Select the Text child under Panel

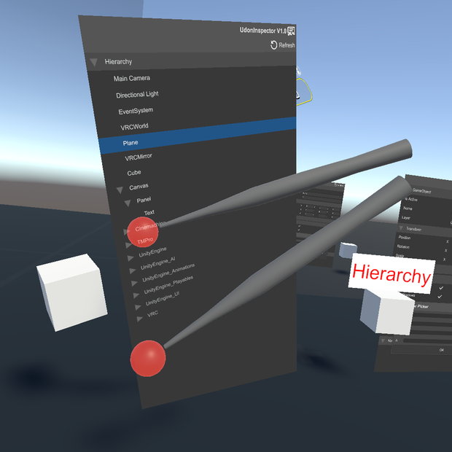pyautogui.click(x=149, y=213)
